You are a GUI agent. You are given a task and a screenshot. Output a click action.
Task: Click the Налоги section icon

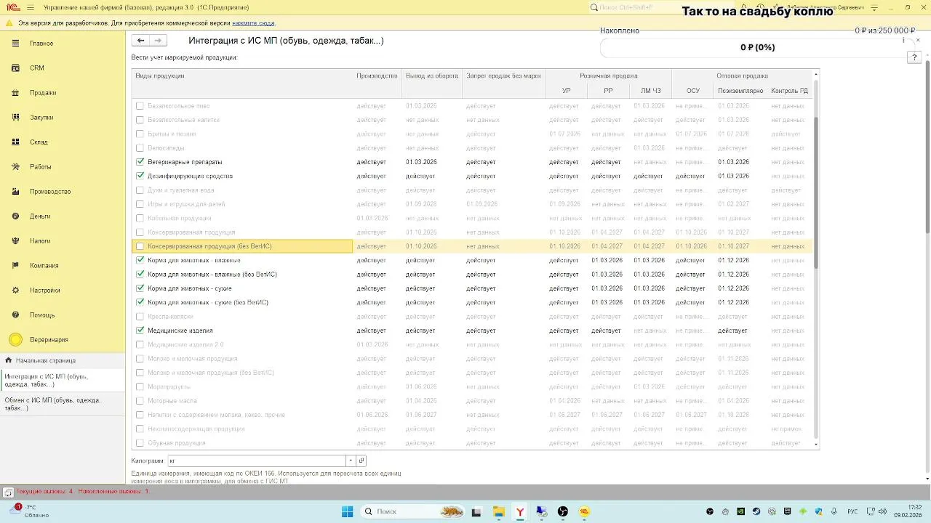15,241
